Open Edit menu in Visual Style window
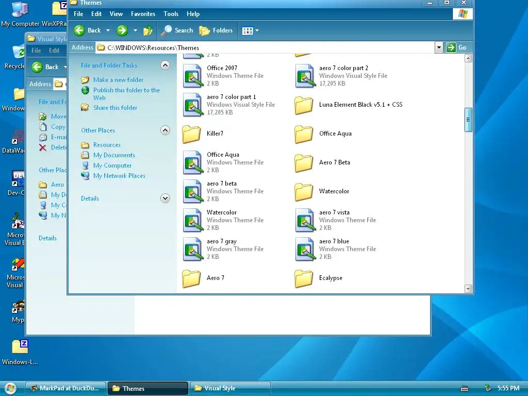The height and width of the screenshot is (396, 528). 54,51
